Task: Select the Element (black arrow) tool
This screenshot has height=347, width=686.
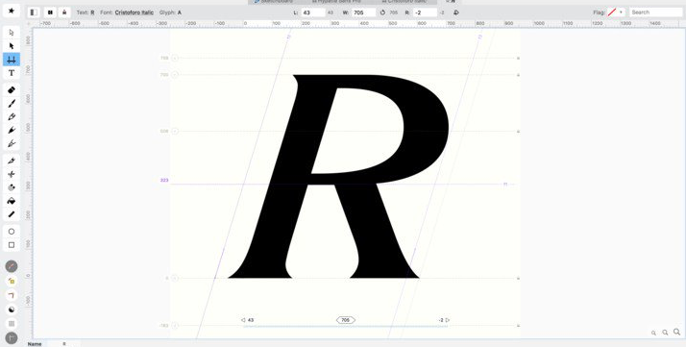Action: click(x=12, y=46)
